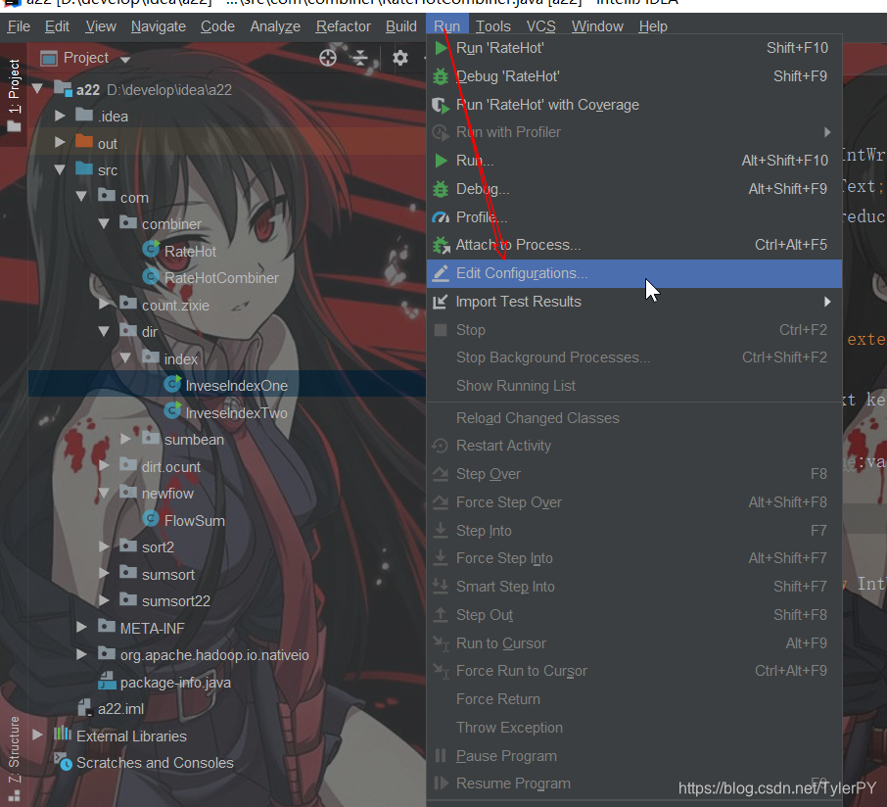Click the Restart Activity icon
887x807 pixels.
[x=440, y=446]
